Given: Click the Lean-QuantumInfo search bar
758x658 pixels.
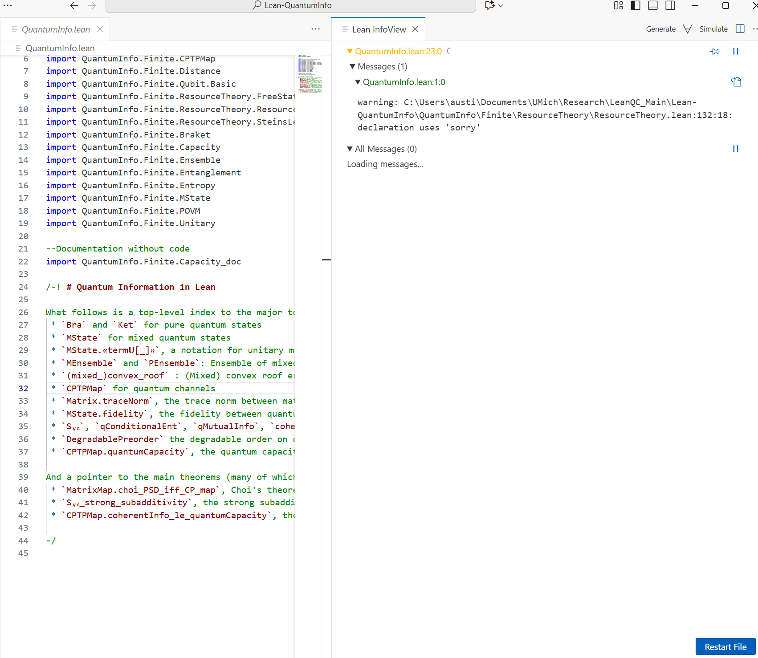Looking at the screenshot, I should pos(291,5).
